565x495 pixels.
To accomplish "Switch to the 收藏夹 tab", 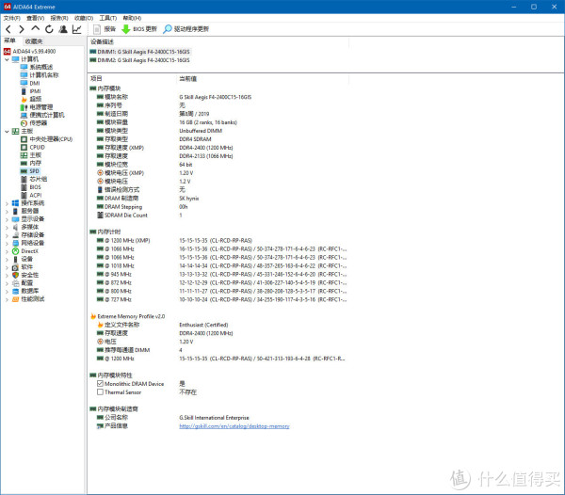I will point(34,41).
